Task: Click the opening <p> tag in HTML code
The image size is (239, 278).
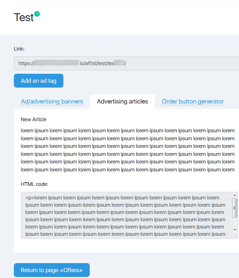Action: tap(30, 198)
